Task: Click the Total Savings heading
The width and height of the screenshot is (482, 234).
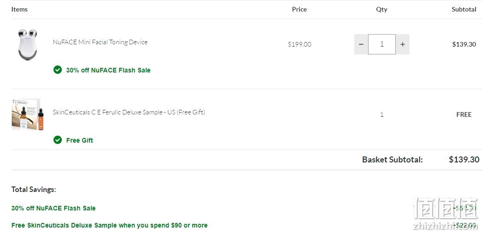Action: tap(34, 189)
